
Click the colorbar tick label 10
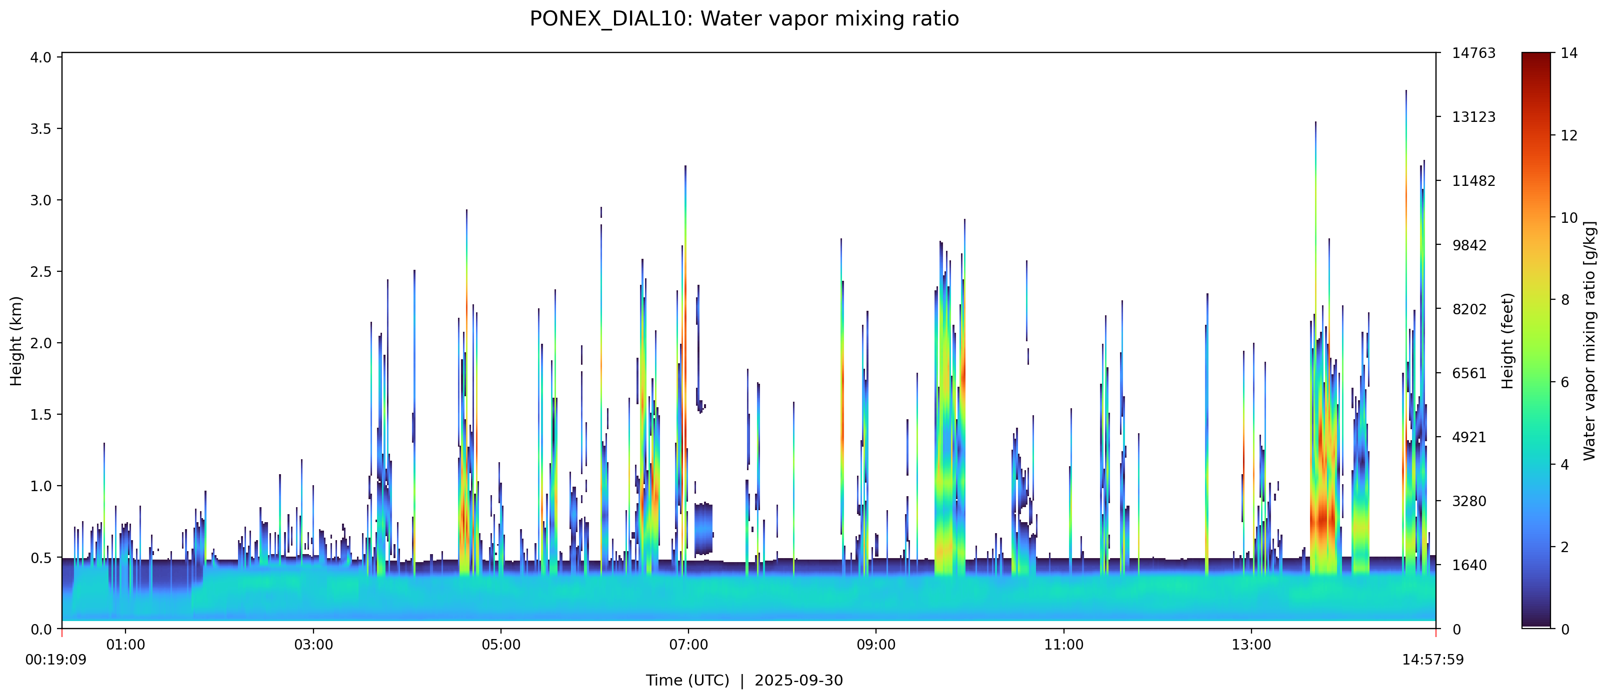pos(1568,218)
